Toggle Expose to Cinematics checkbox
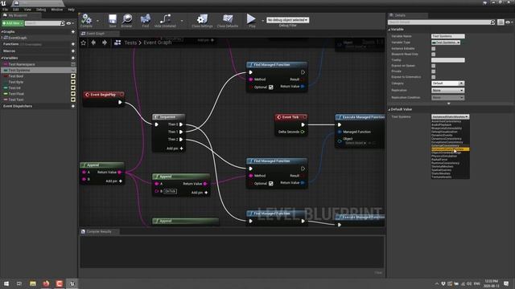Screen dimensions: 515x289 433,77
